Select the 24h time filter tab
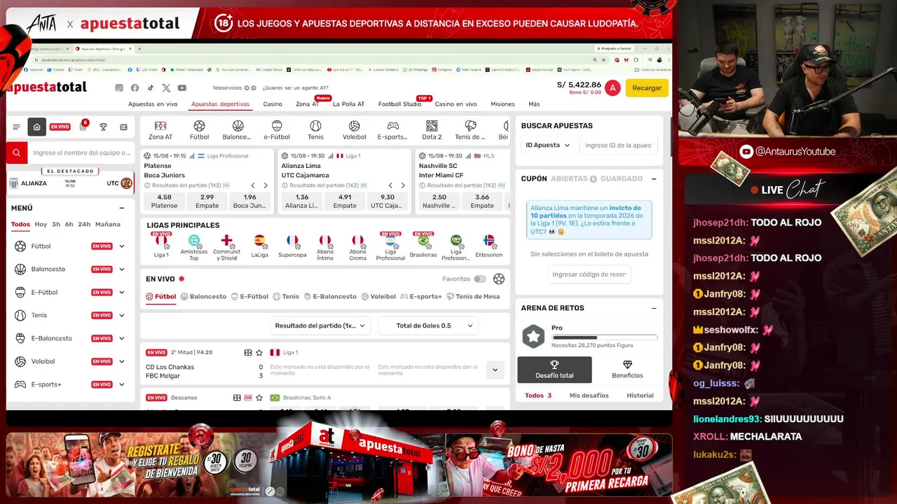This screenshot has height=504, width=897. click(84, 225)
